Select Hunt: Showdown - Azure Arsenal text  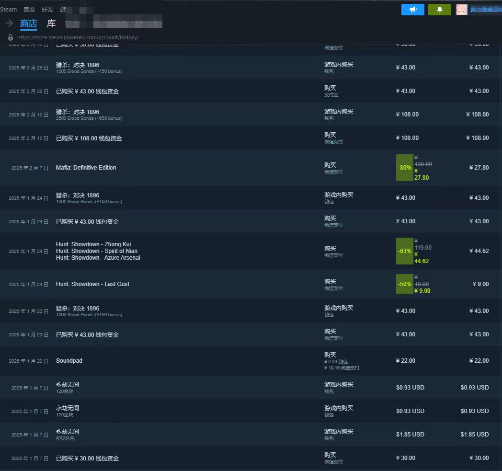[x=98, y=258]
